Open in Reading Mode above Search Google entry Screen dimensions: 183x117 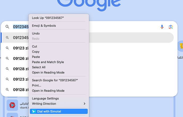(59, 73)
